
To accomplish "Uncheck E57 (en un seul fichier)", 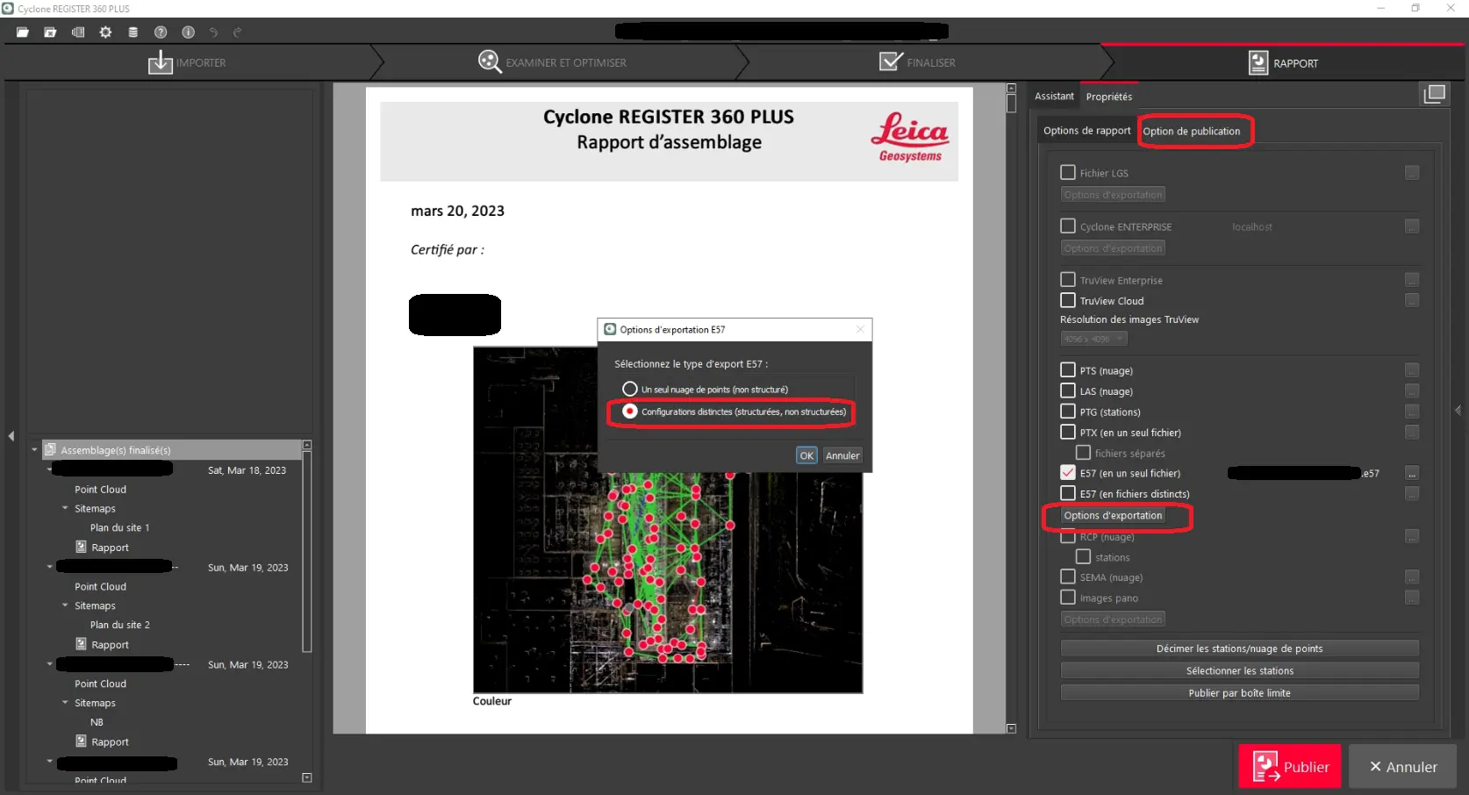I will pos(1068,473).
